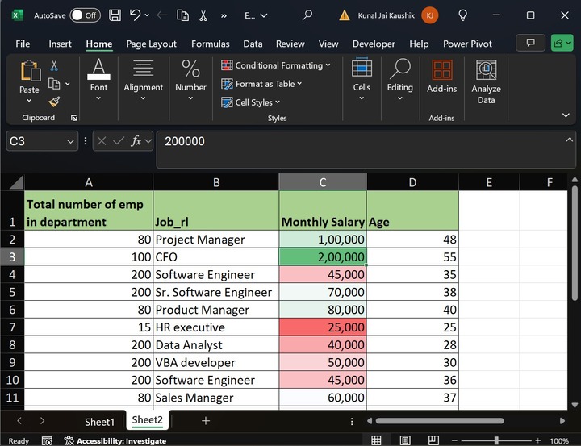Open the search magnifier in title bar
The width and height of the screenshot is (581, 446).
point(307,15)
